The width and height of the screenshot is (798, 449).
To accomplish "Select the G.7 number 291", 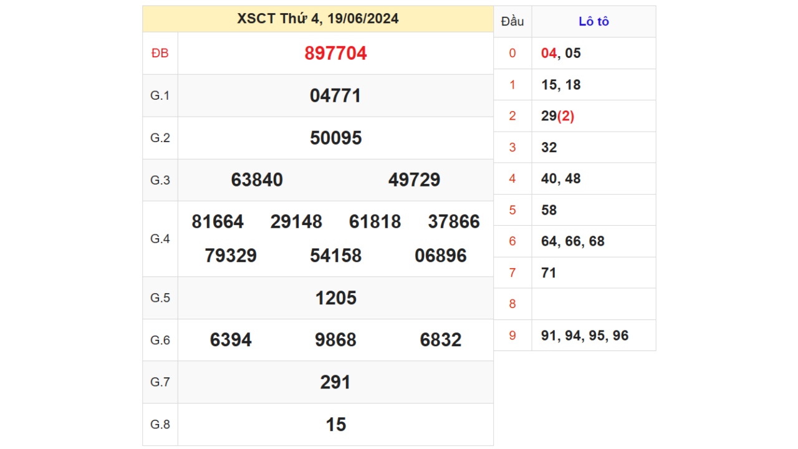I will 335,382.
